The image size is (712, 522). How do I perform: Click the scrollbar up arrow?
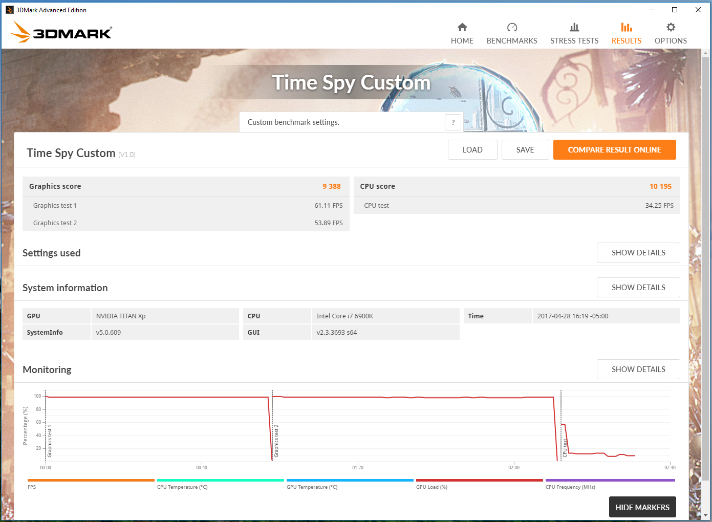pyautogui.click(x=706, y=53)
